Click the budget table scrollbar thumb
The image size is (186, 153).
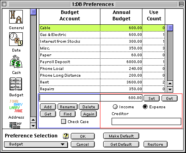[170, 28]
